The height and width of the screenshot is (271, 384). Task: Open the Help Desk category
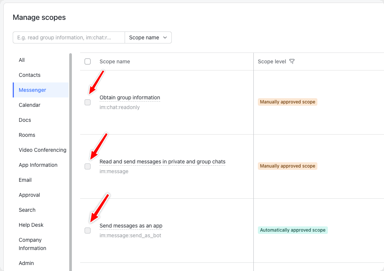(x=31, y=225)
